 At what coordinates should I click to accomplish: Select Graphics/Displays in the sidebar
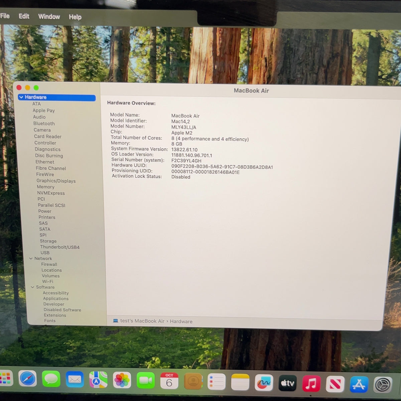56,181
